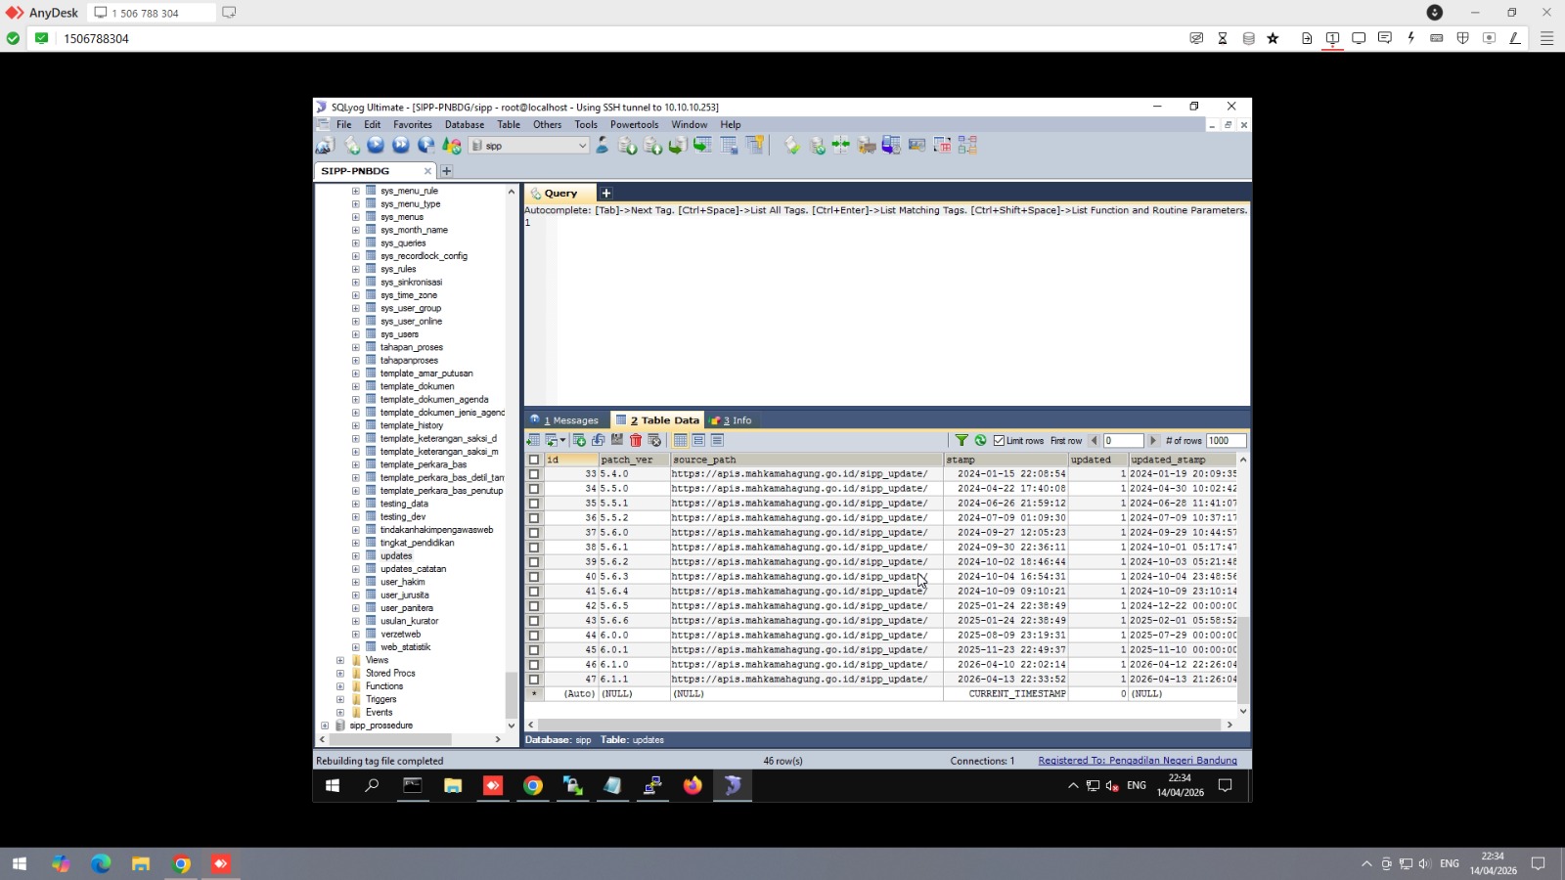This screenshot has height=880, width=1565.
Task: Click the Execute Query play icon
Action: click(376, 146)
